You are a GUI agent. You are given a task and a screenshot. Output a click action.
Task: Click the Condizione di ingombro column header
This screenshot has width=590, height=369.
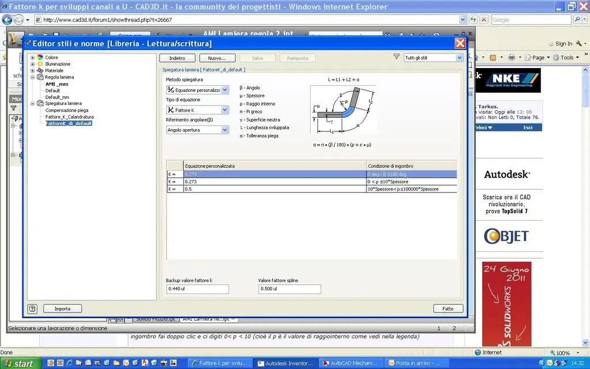tap(411, 165)
